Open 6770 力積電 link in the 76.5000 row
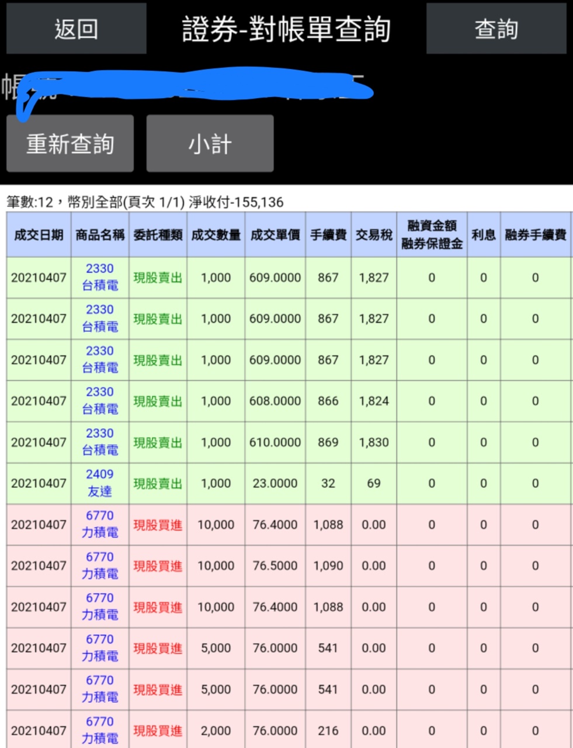Image resolution: width=573 pixels, height=748 pixels. pyautogui.click(x=100, y=566)
